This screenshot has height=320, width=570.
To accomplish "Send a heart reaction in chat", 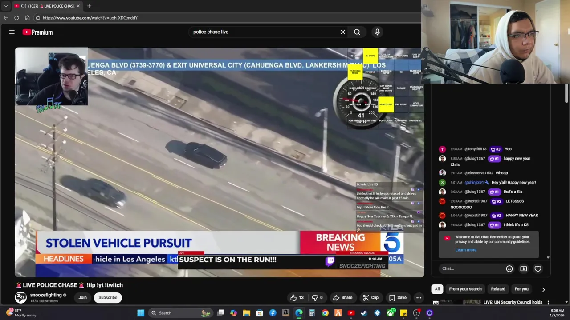I will pos(538,268).
